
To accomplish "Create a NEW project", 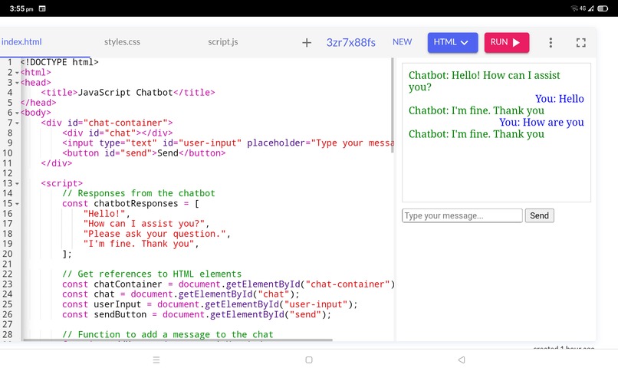I will click(402, 42).
